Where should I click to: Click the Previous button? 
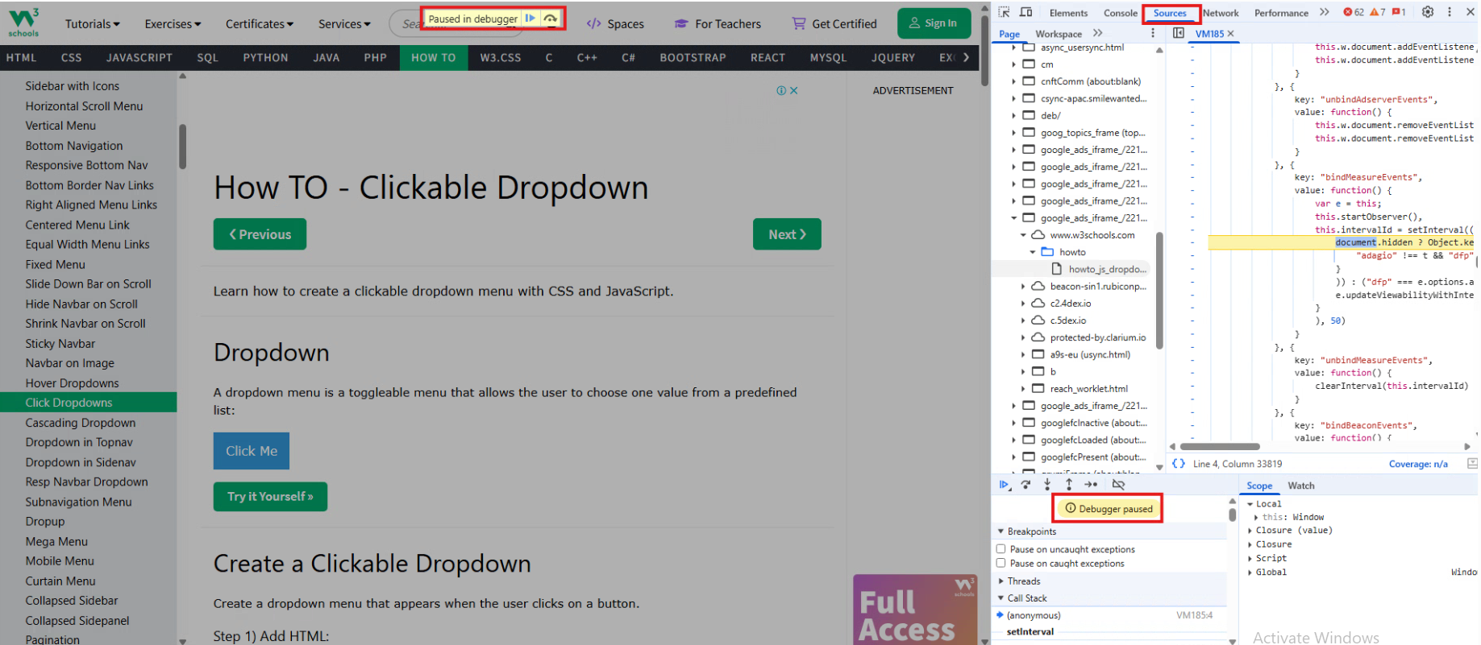click(260, 234)
